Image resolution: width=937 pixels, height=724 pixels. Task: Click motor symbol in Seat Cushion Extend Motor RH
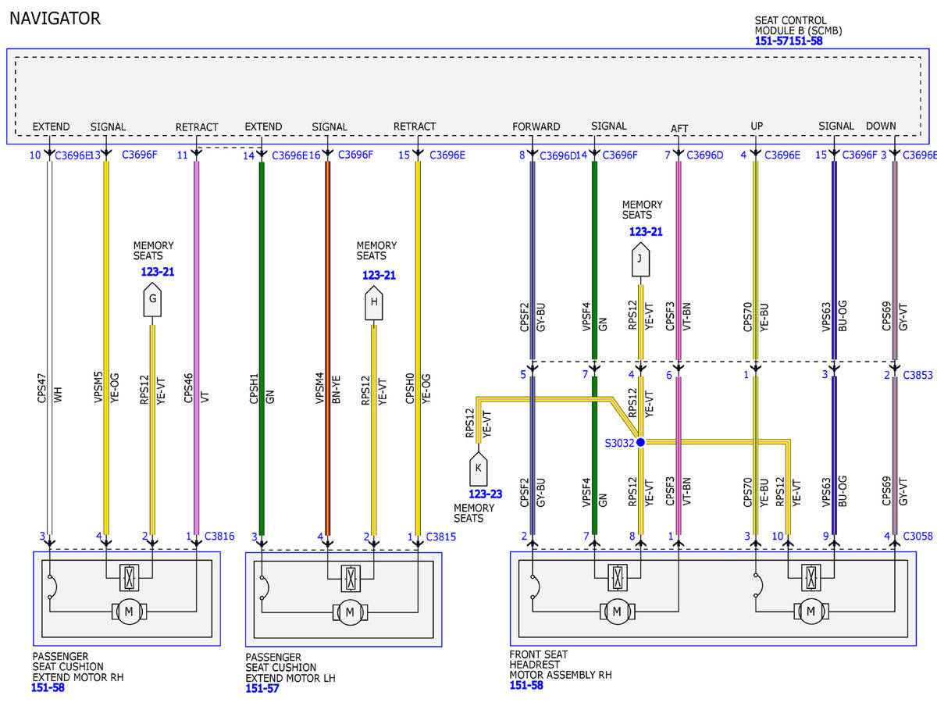click(x=128, y=611)
